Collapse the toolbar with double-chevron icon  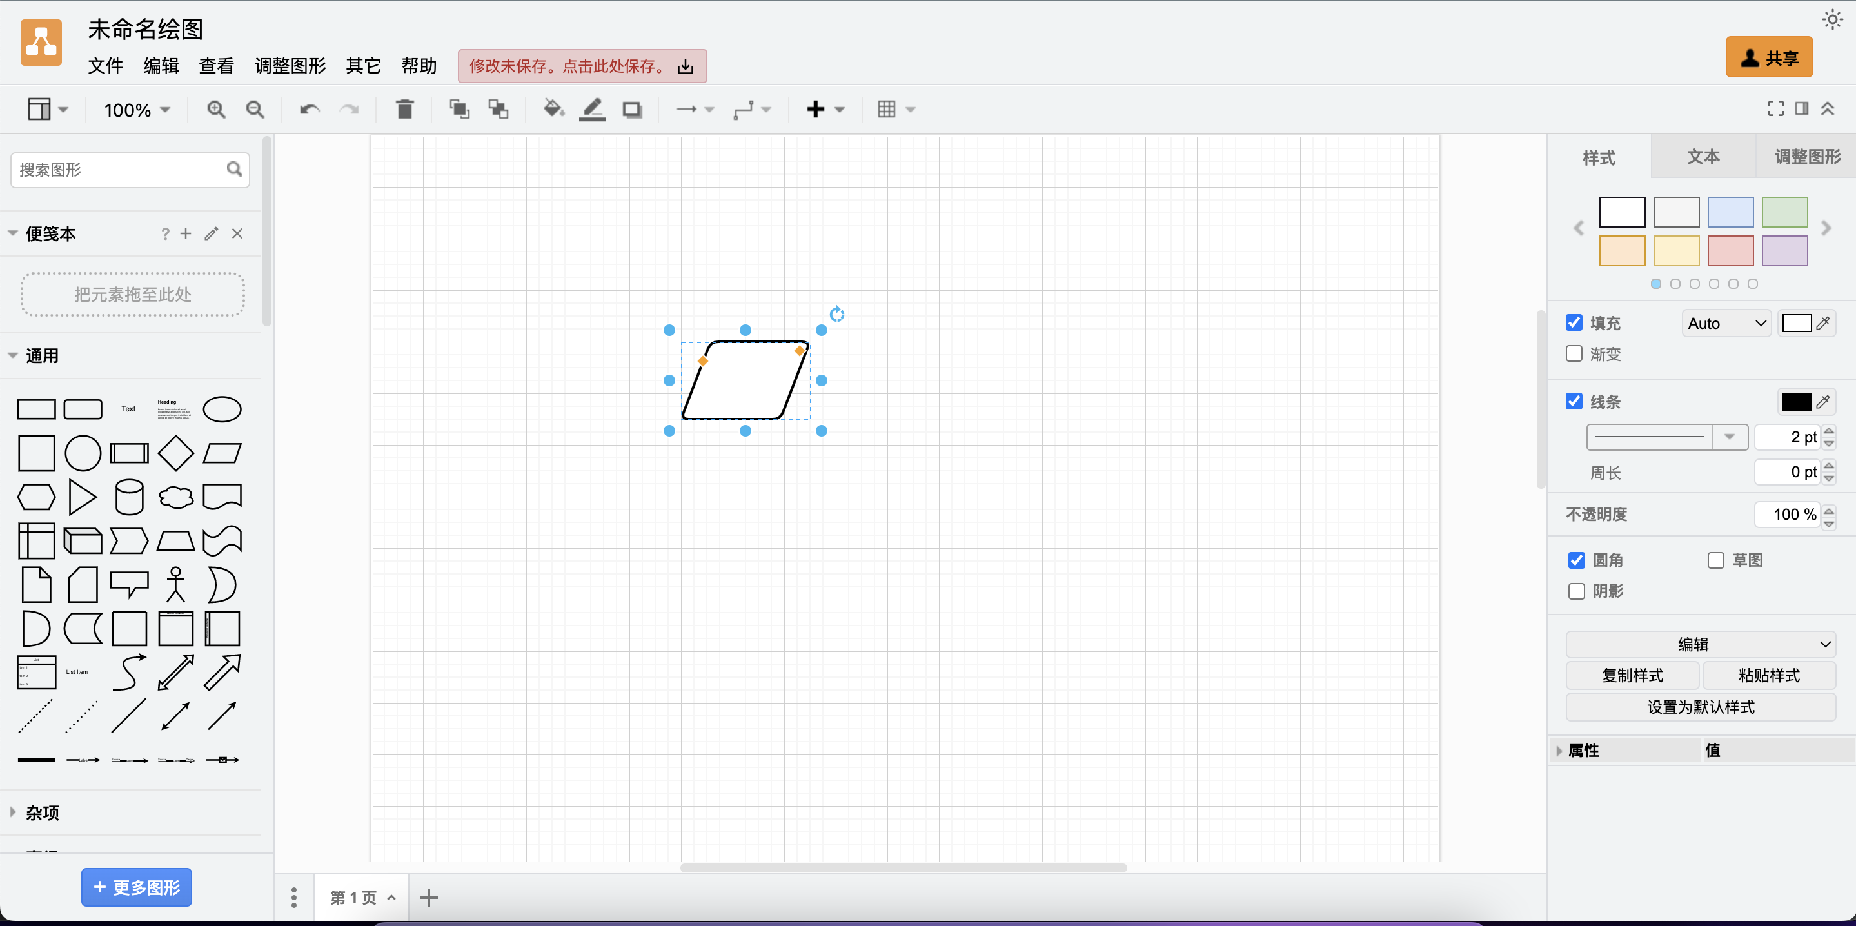[1828, 109]
